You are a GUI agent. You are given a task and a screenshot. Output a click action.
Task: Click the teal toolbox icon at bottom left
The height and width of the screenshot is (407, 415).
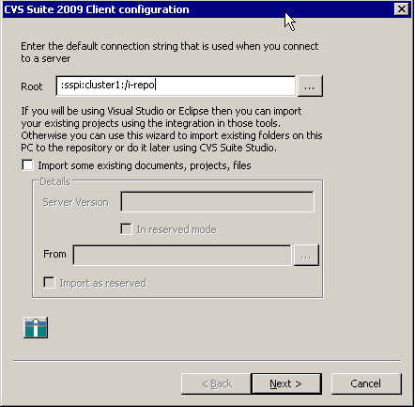pyautogui.click(x=36, y=327)
